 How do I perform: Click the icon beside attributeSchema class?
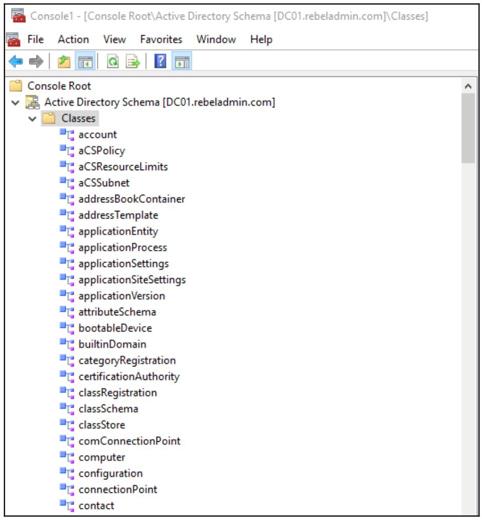click(x=66, y=312)
